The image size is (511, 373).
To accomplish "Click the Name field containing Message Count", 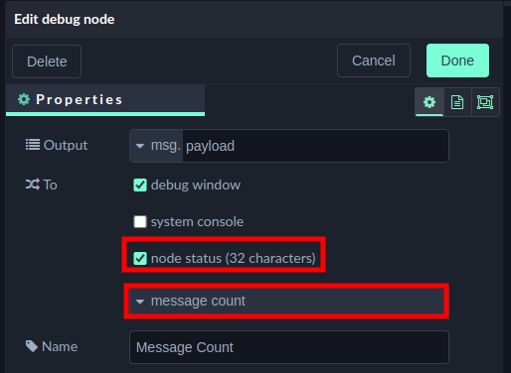I will pyautogui.click(x=289, y=347).
